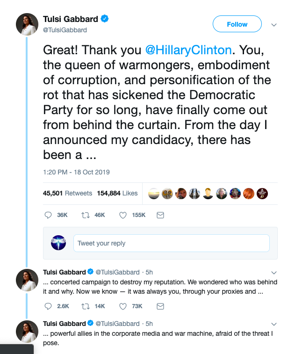The width and height of the screenshot is (295, 354).
Task: Click the reply icon showing 36K
Action: click(x=48, y=215)
